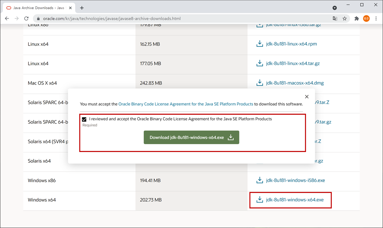Viewport: 383px width, 228px height.
Task: Open the translate page icon in address bar
Action: pyautogui.click(x=335, y=18)
